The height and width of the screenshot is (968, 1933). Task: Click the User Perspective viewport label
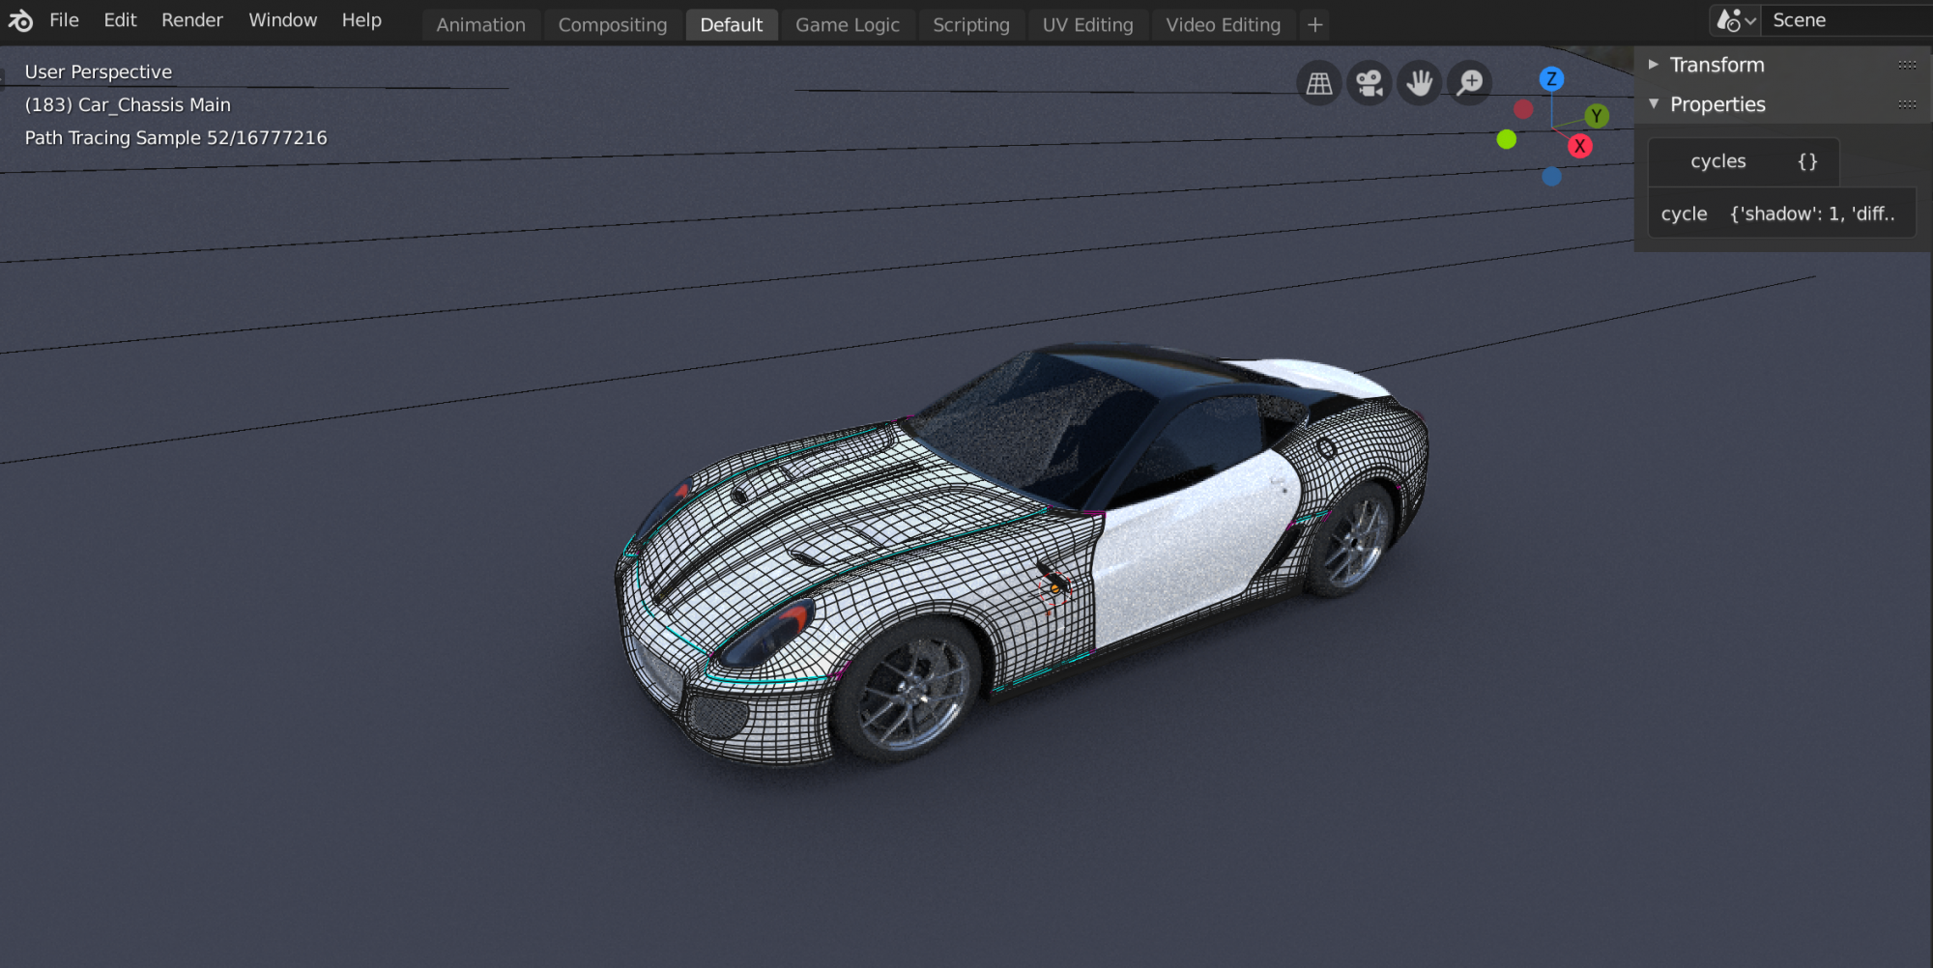pyautogui.click(x=99, y=71)
